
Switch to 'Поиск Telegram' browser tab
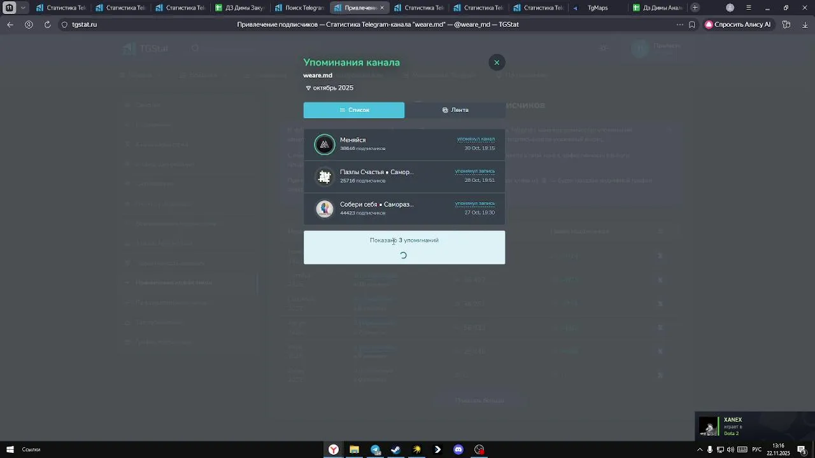coord(299,8)
